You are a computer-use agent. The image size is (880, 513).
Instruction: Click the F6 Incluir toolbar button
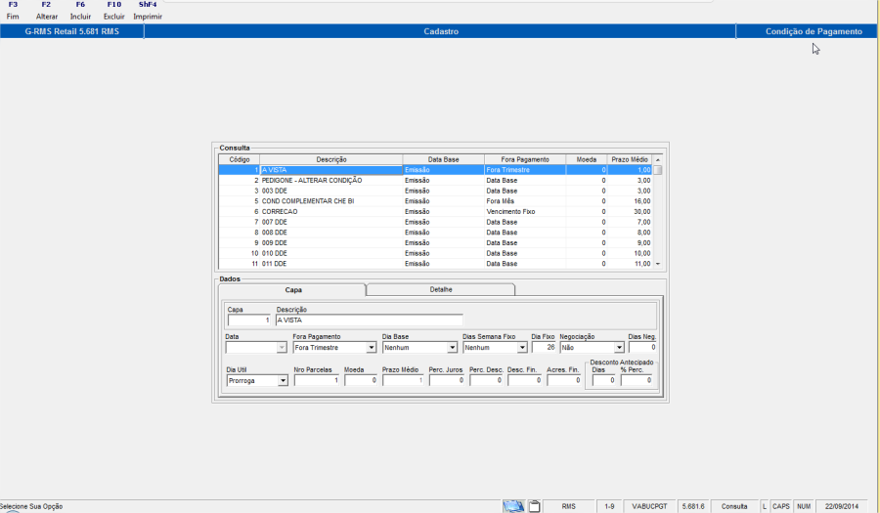click(x=80, y=11)
